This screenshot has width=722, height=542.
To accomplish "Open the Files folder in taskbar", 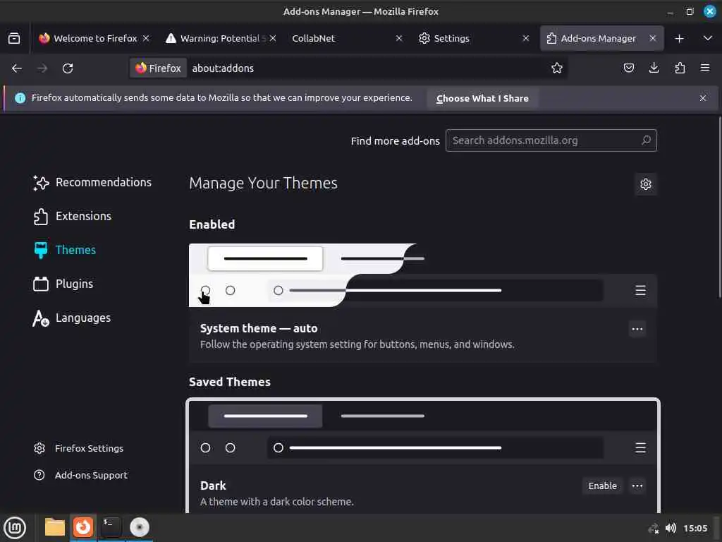I will (55, 527).
